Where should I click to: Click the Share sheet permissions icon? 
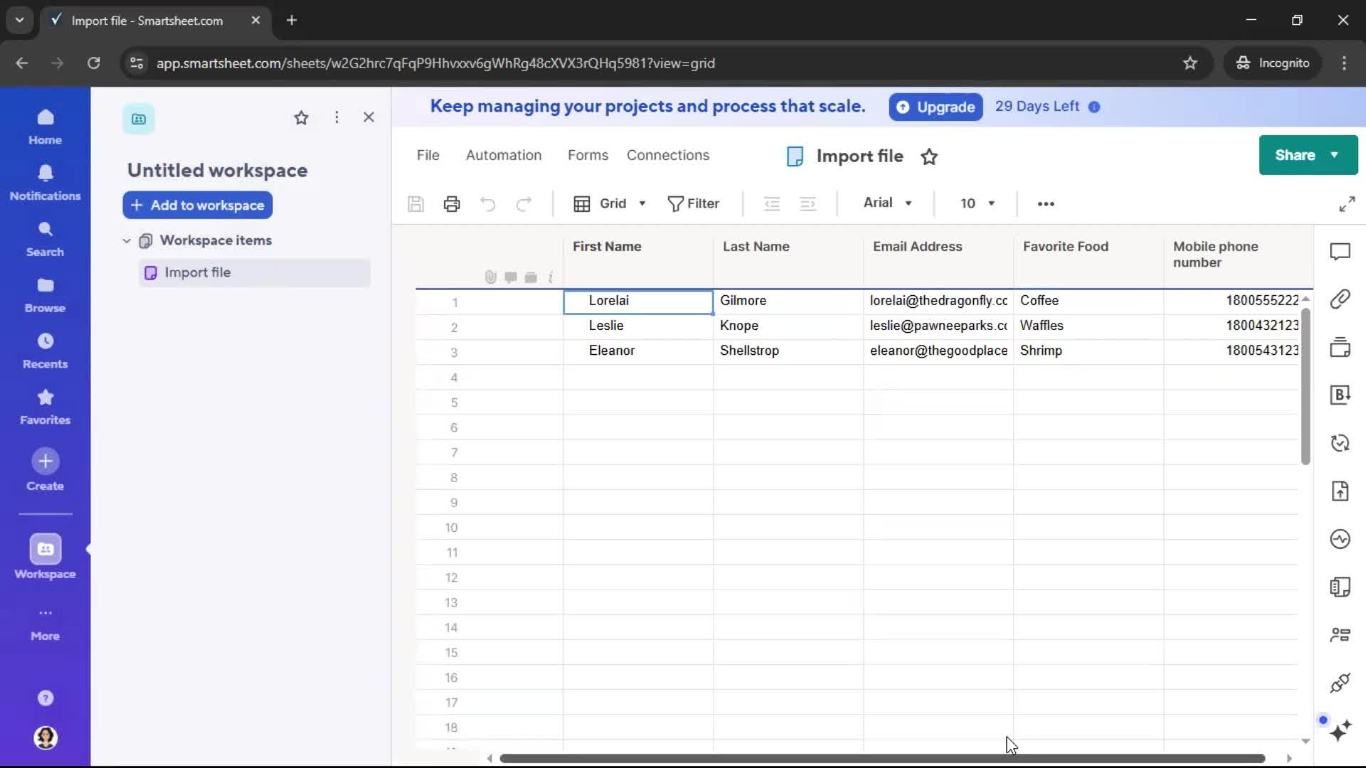(x=1340, y=634)
